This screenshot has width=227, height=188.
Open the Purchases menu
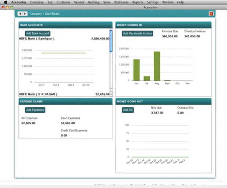point(121,2)
